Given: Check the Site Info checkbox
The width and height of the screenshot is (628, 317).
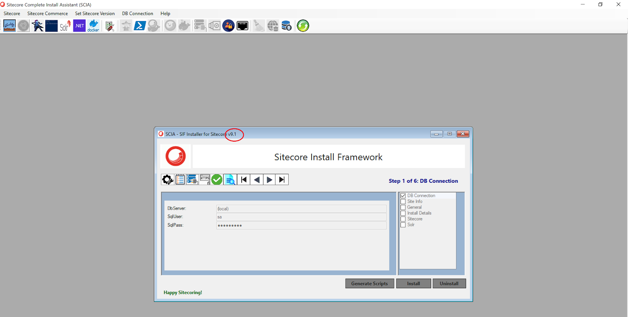Looking at the screenshot, I should 403,201.
